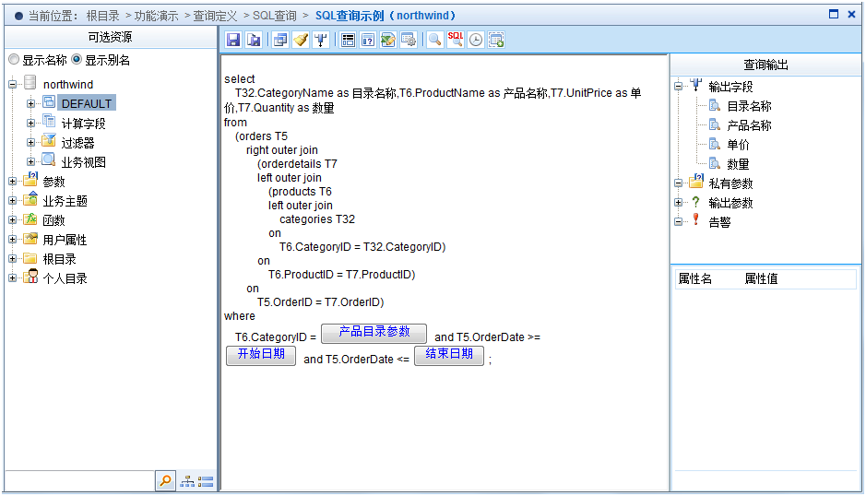Screen dimensions: 866x496
Task: Click the 属性名 column header
Action: coord(694,279)
